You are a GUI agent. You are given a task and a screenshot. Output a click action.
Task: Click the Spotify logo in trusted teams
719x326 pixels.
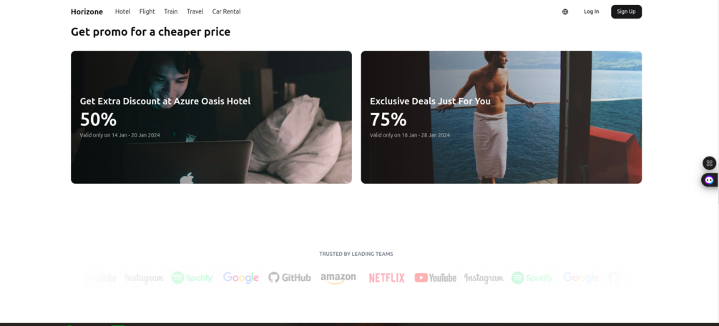[192, 278]
